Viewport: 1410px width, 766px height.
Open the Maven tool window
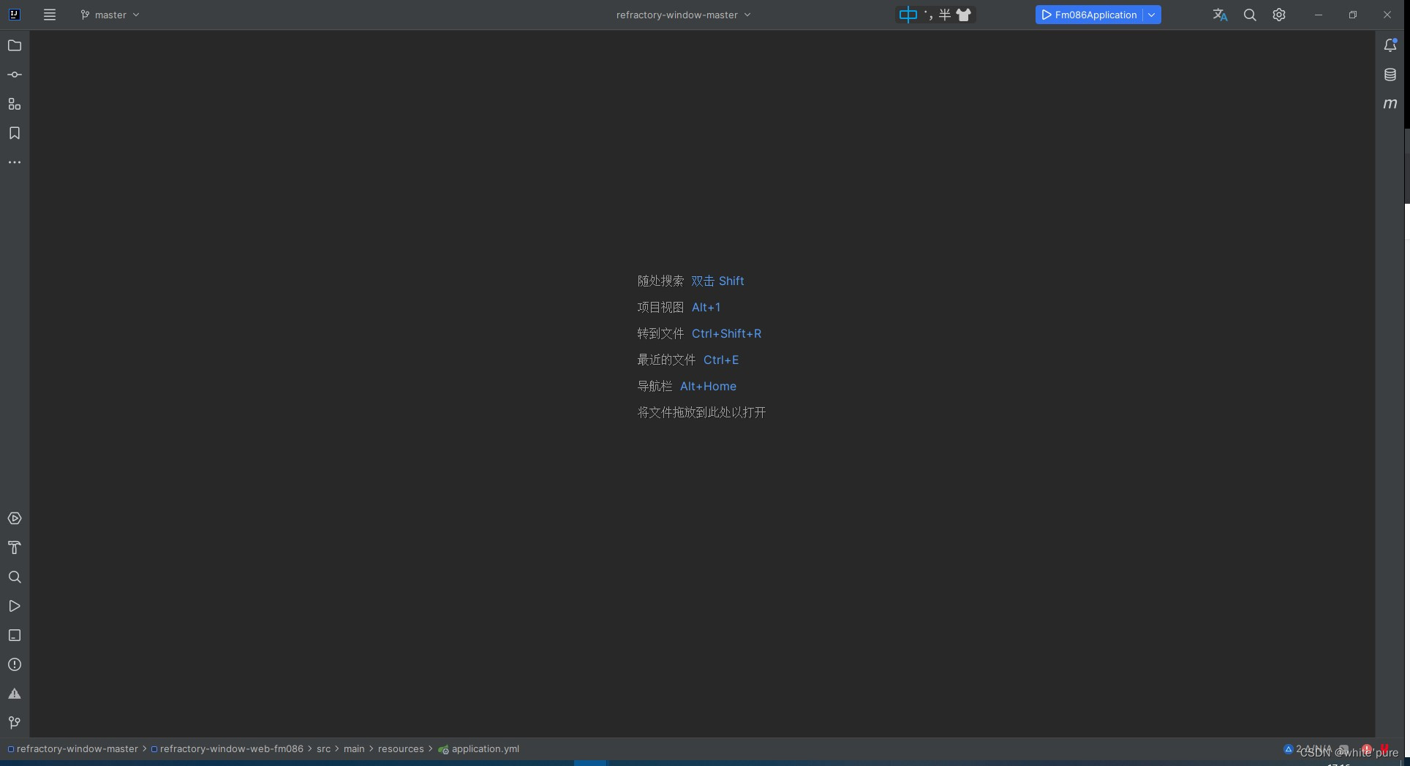(x=1390, y=104)
